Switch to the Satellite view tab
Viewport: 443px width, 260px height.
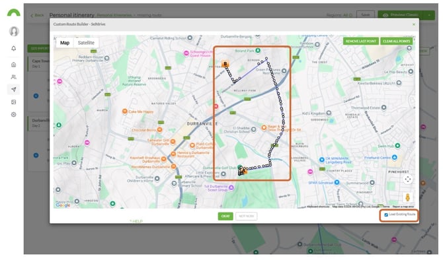[86, 43]
